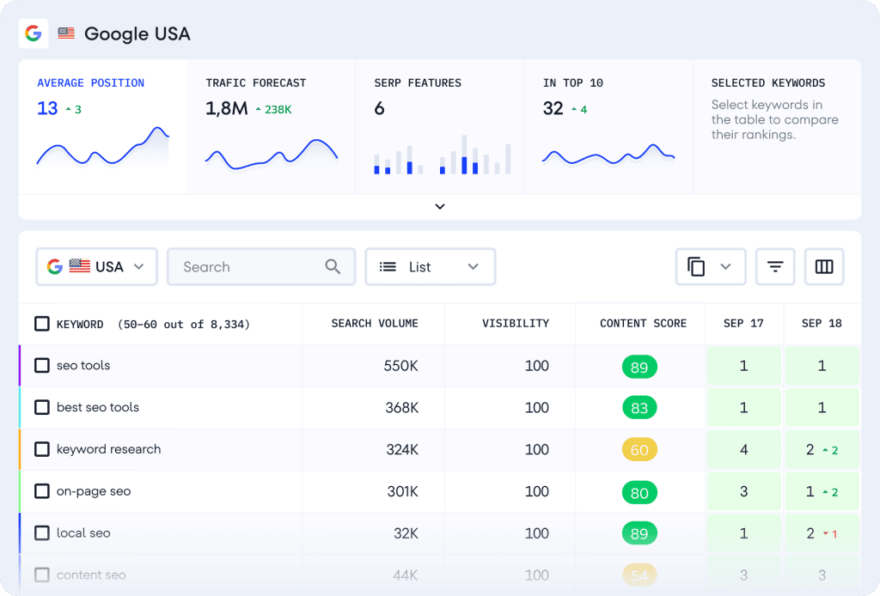
Task: Select the Average Position card
Action: [x=103, y=127]
